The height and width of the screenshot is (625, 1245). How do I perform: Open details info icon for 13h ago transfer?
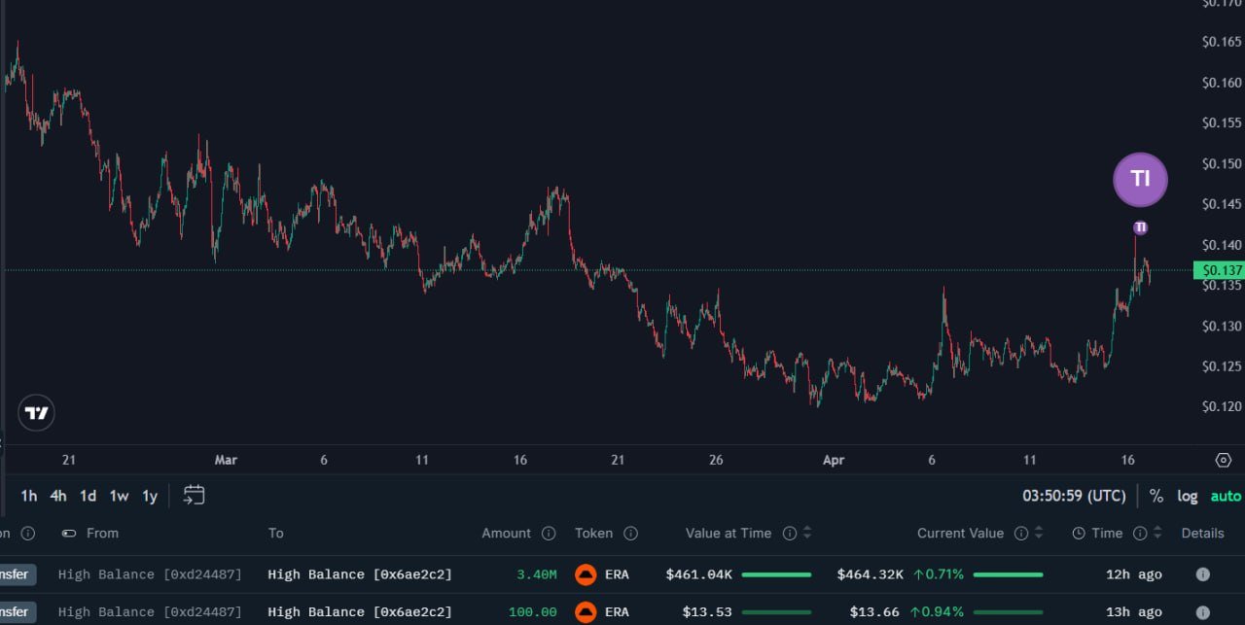pyautogui.click(x=1202, y=612)
